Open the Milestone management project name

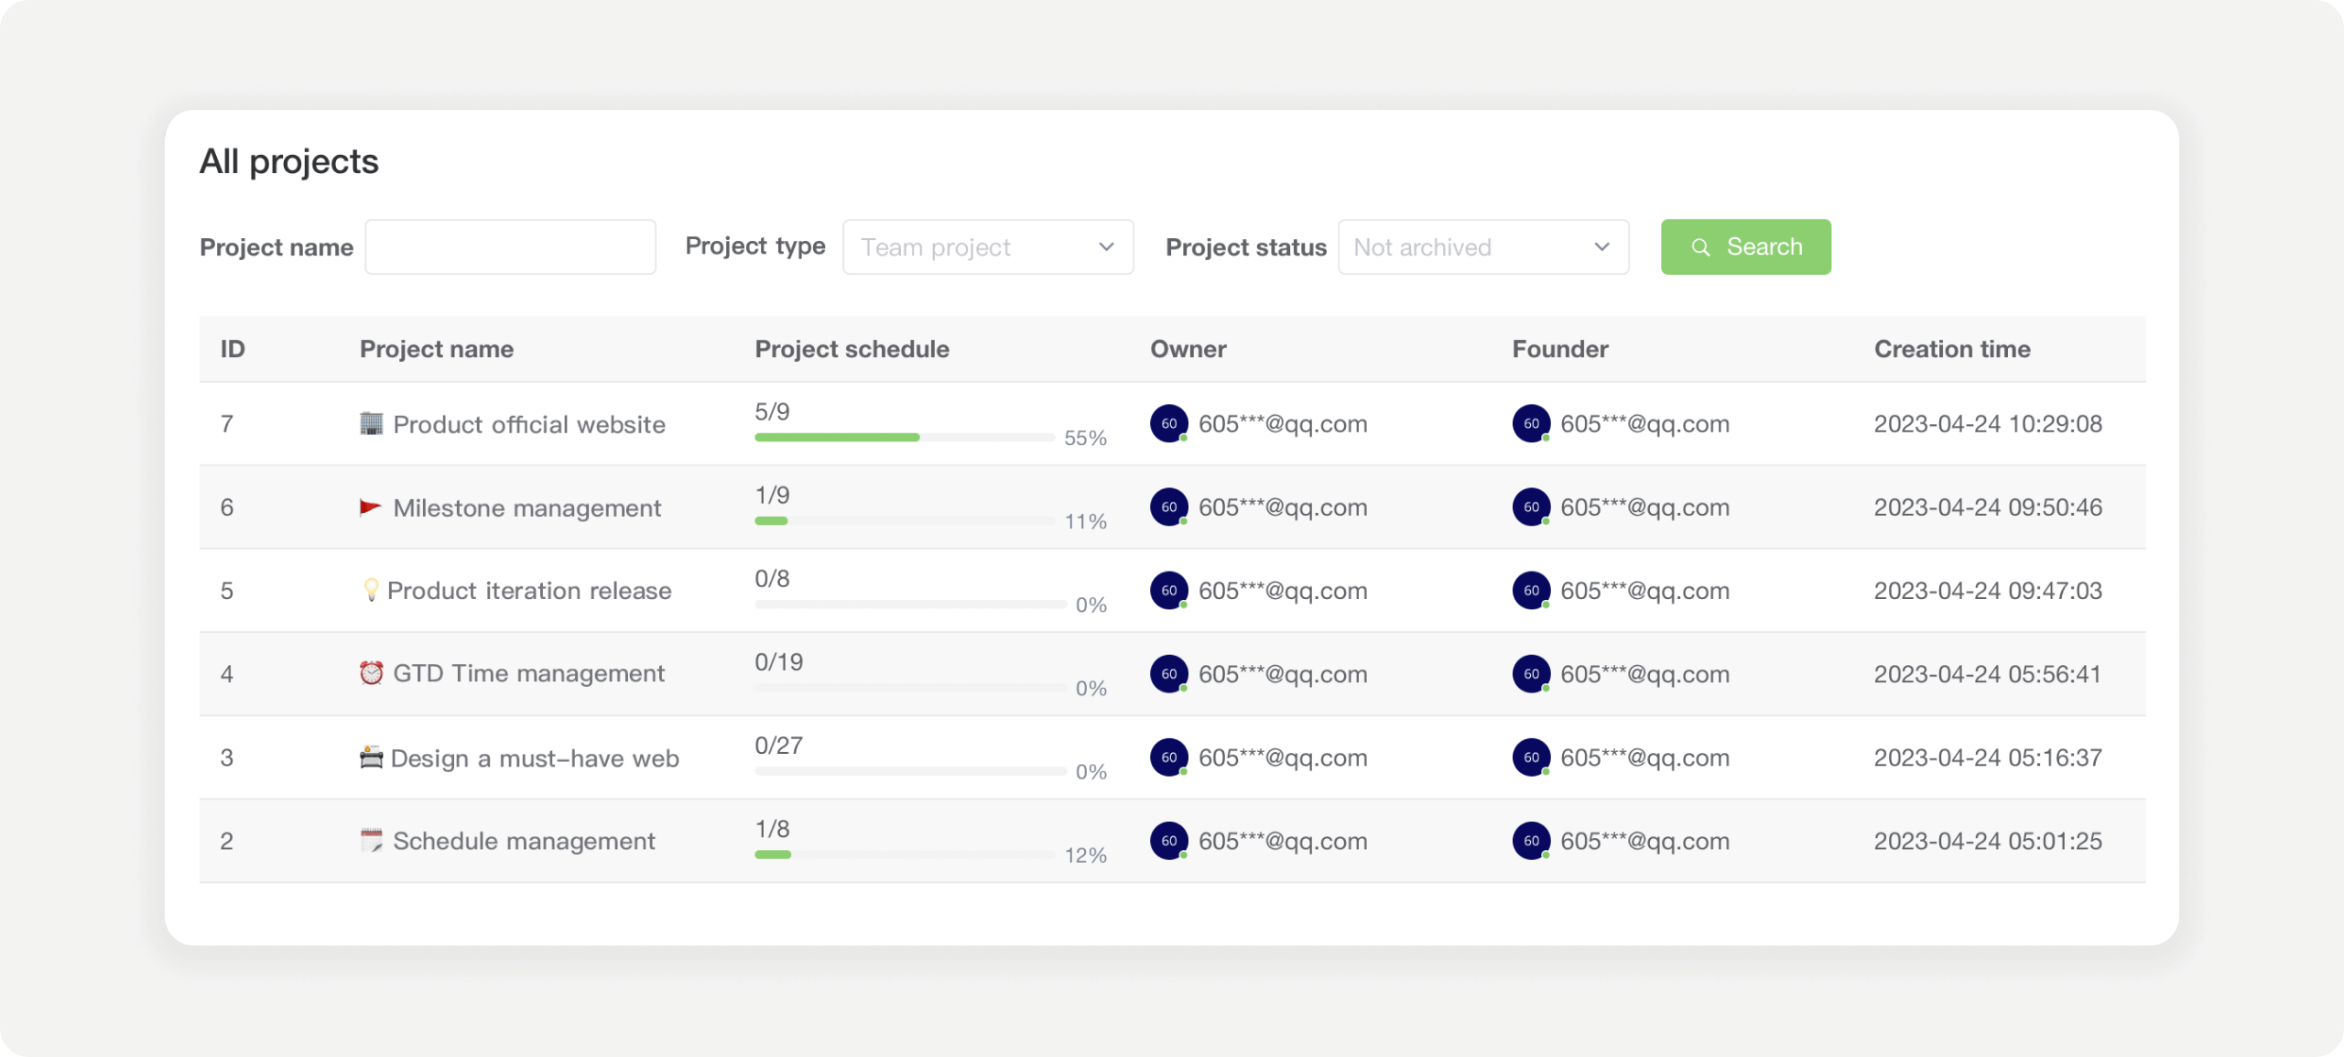526,508
